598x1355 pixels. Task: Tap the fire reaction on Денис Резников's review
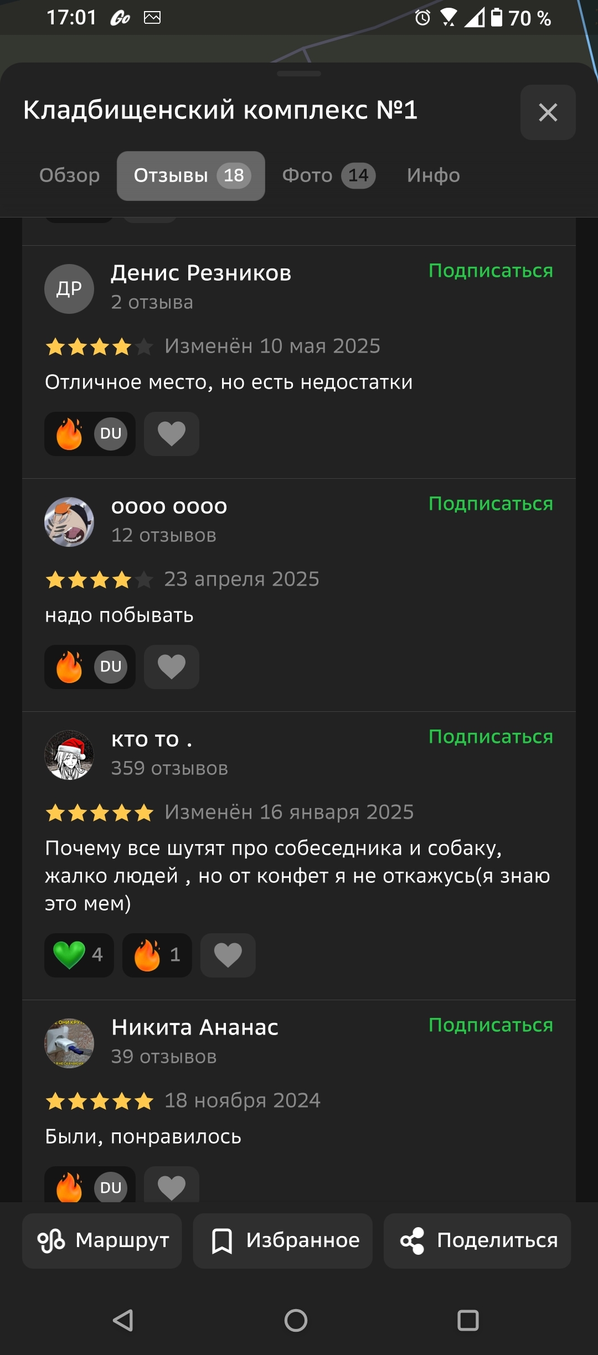pyautogui.click(x=90, y=434)
